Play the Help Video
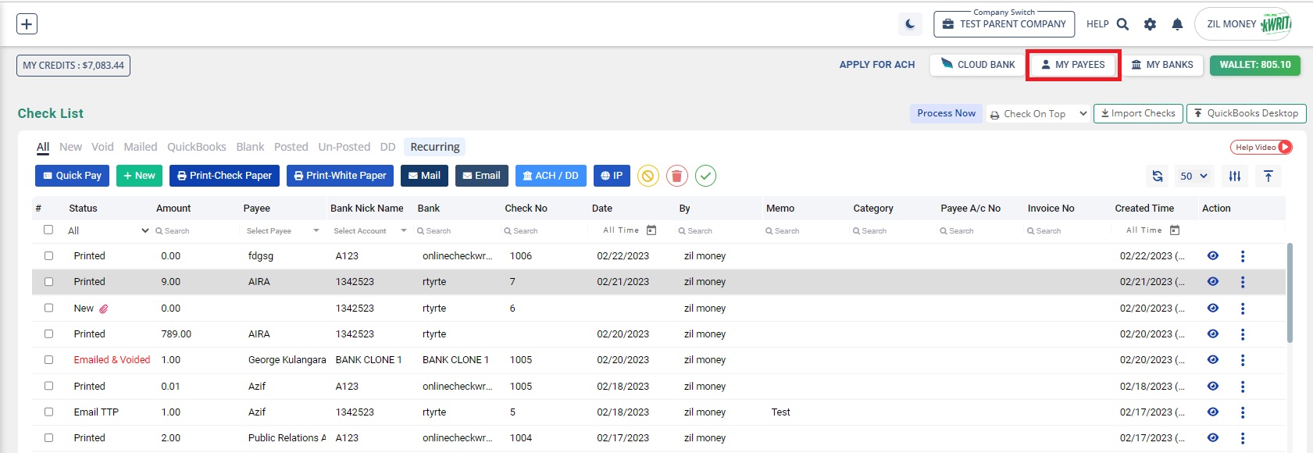Screen dimensions: 1313x453 tap(1261, 147)
